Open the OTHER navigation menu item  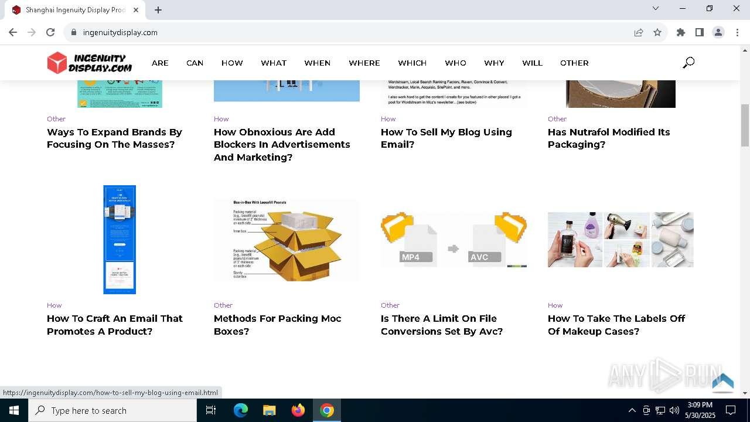574,63
